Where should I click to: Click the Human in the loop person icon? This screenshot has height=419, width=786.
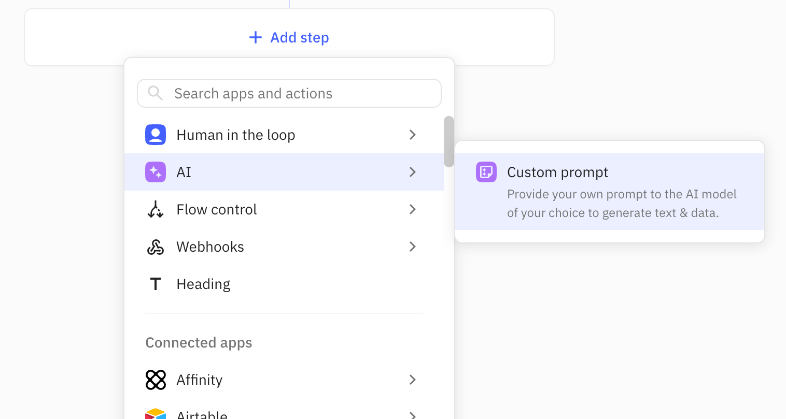click(x=156, y=135)
